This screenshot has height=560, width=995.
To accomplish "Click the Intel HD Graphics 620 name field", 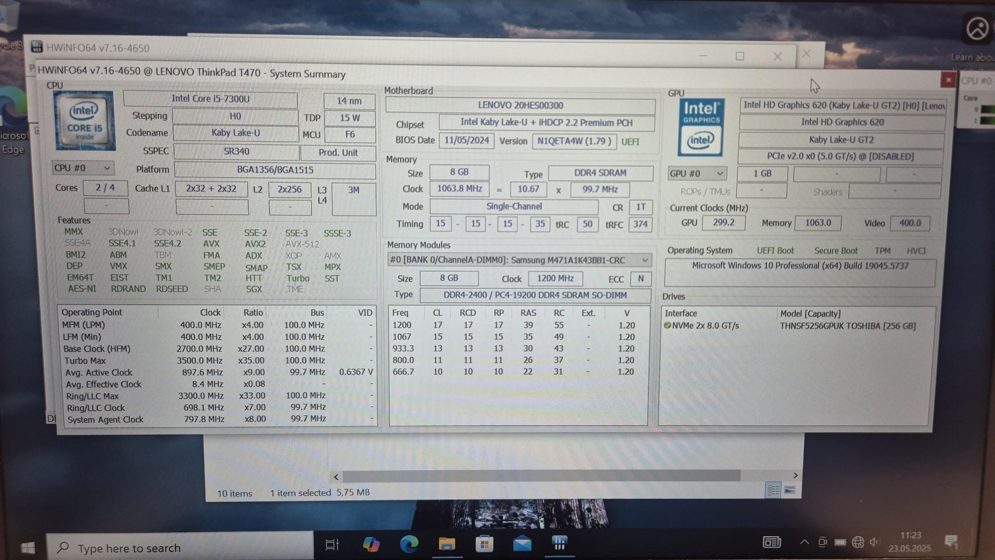I will 842,122.
